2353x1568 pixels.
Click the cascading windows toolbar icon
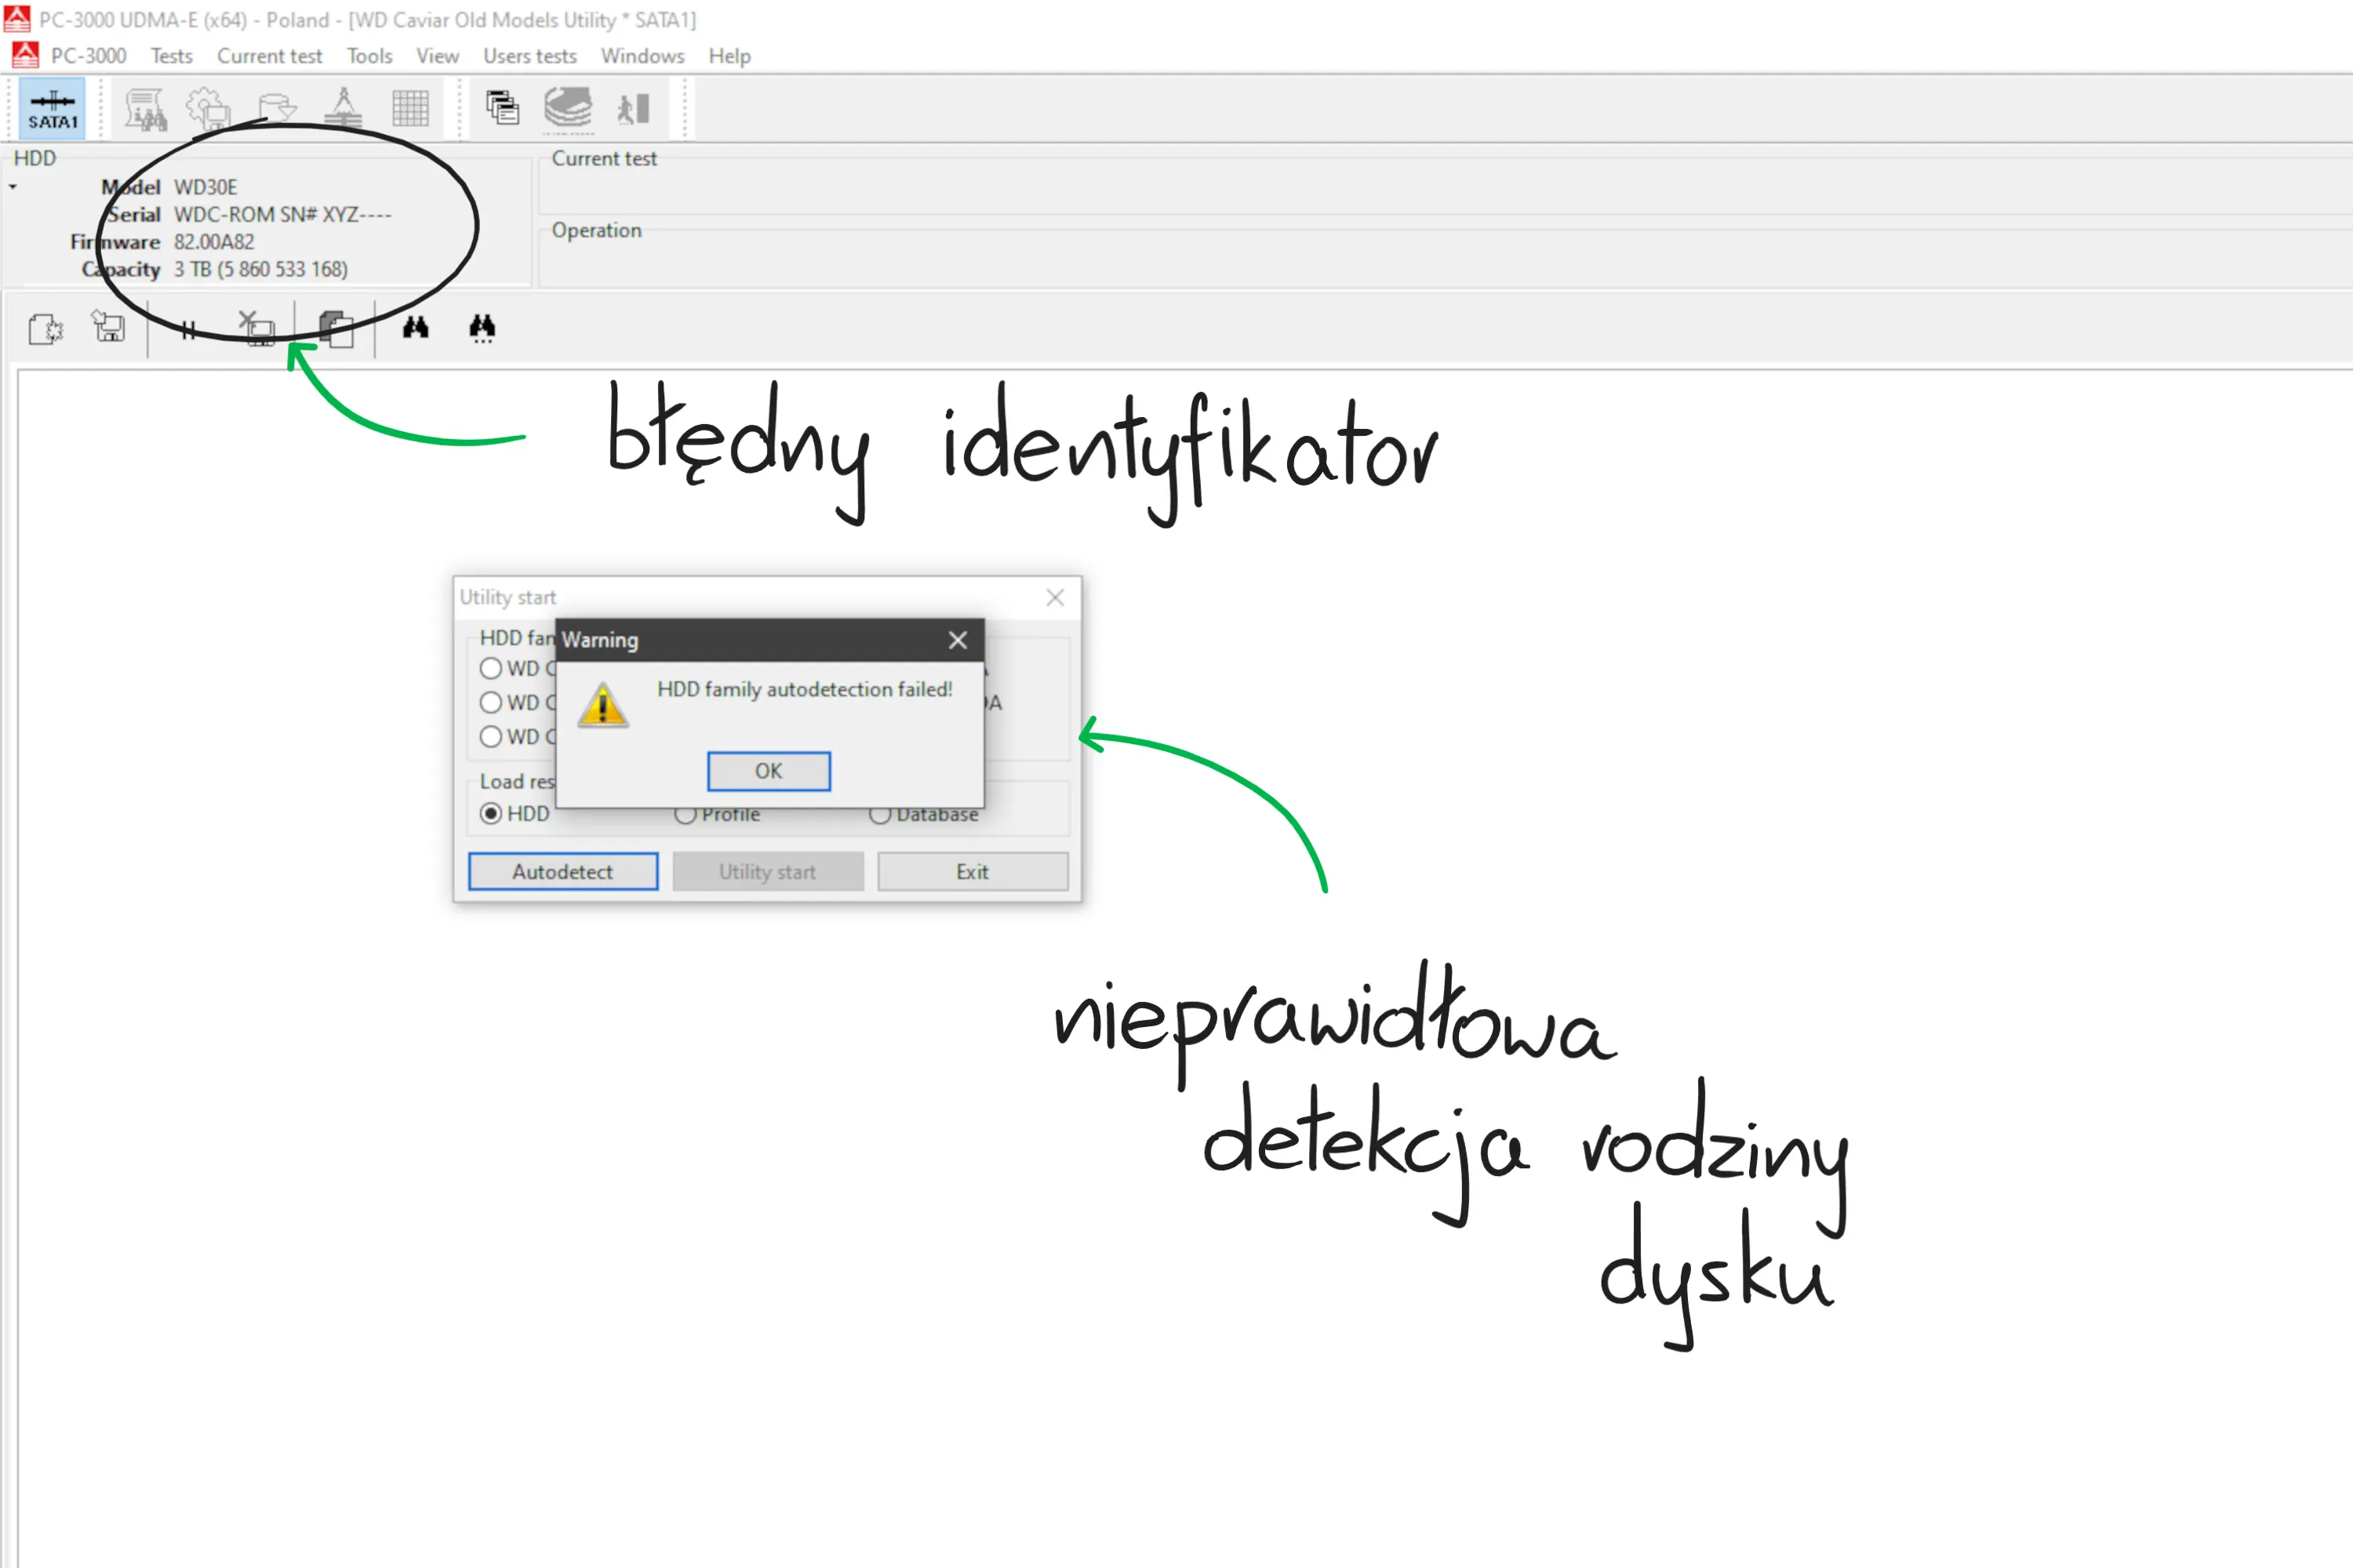click(x=502, y=108)
